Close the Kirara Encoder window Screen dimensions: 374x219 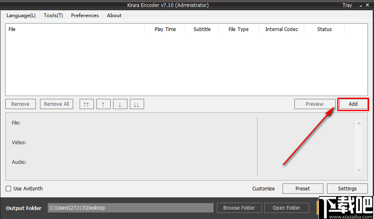coord(367,5)
